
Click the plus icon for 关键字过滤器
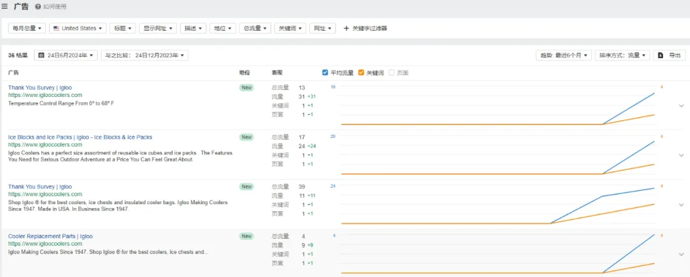(346, 28)
